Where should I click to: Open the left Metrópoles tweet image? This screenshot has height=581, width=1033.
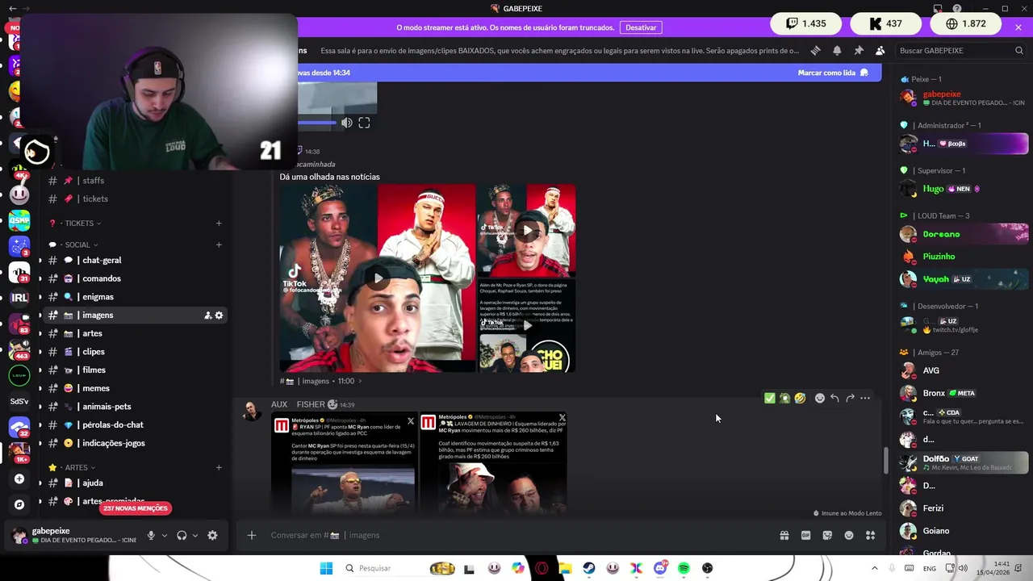(345, 462)
